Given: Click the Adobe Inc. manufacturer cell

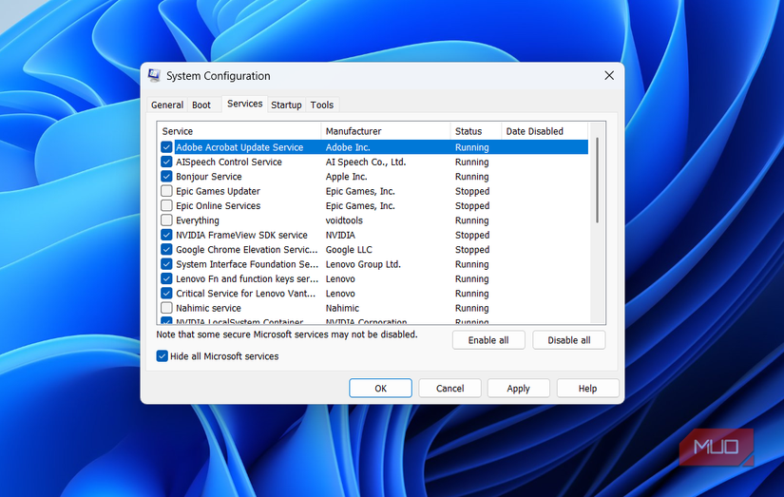Looking at the screenshot, I should coord(348,147).
